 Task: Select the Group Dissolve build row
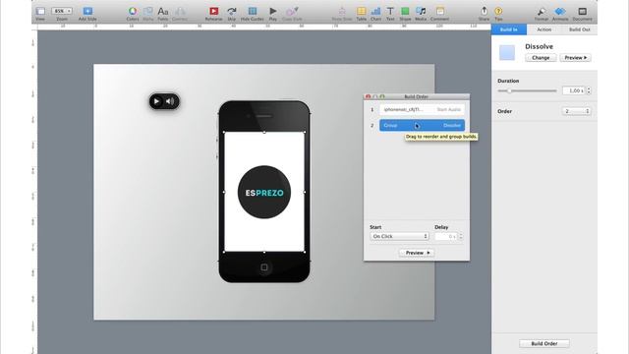click(x=422, y=125)
